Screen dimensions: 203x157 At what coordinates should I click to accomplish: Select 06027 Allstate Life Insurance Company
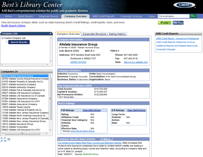(x=25, y=93)
